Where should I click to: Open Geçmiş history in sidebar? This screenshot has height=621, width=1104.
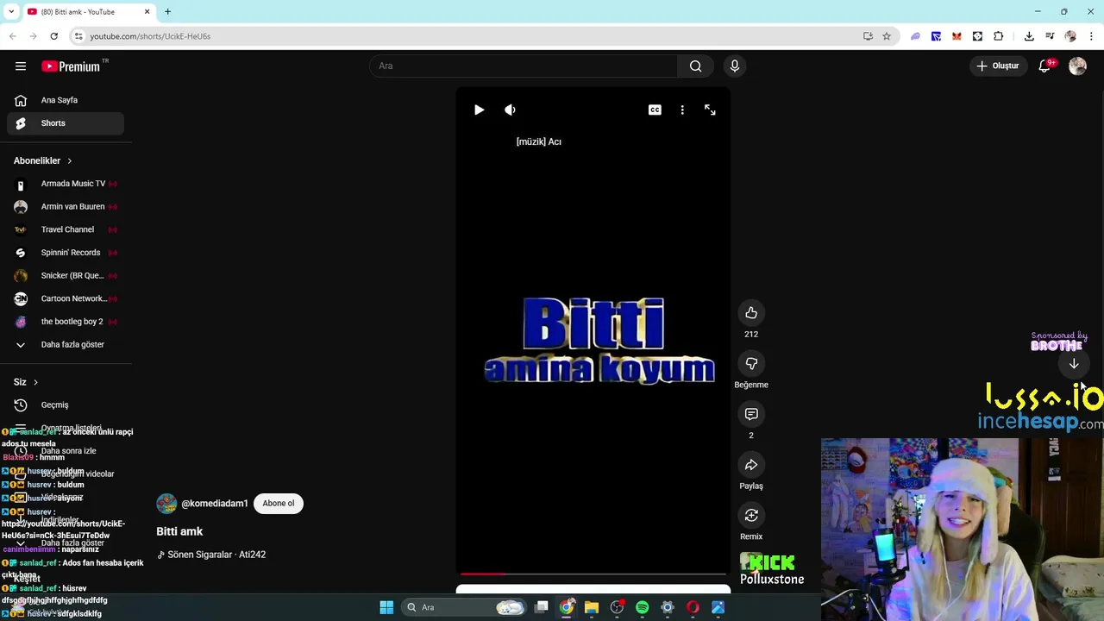pyautogui.click(x=66, y=405)
